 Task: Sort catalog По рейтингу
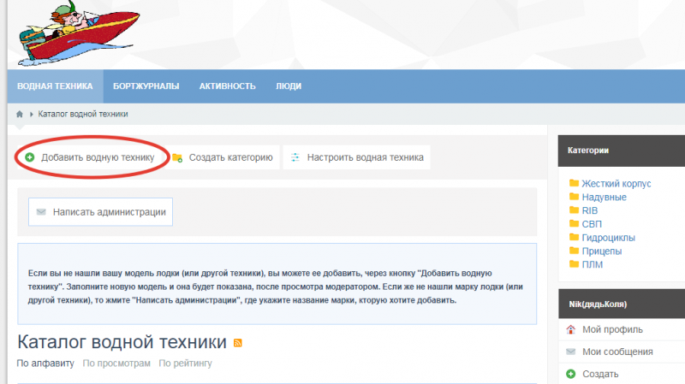coord(185,363)
